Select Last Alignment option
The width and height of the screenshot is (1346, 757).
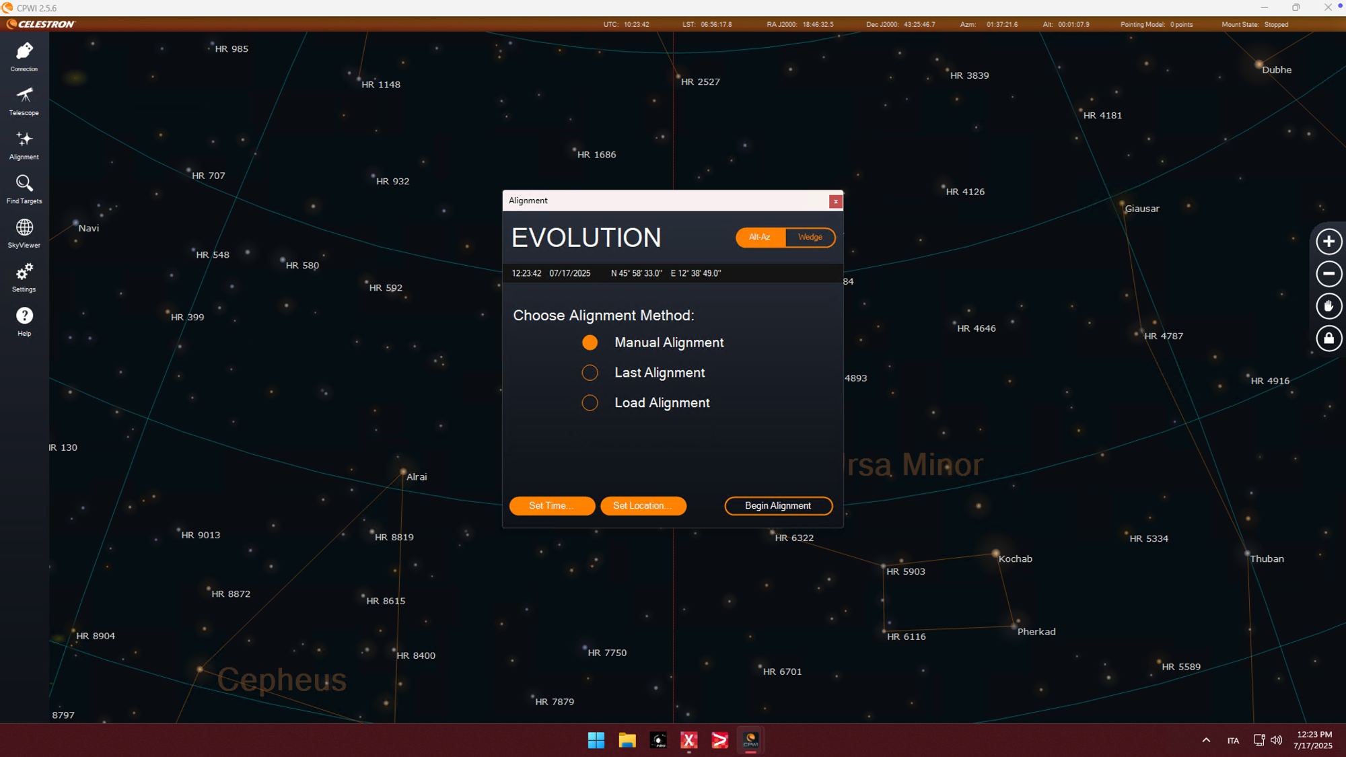643,373
